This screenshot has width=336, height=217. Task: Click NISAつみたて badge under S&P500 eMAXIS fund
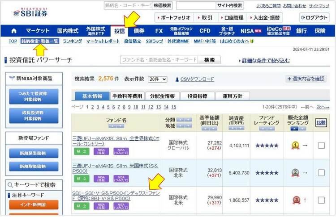(x=121, y=179)
